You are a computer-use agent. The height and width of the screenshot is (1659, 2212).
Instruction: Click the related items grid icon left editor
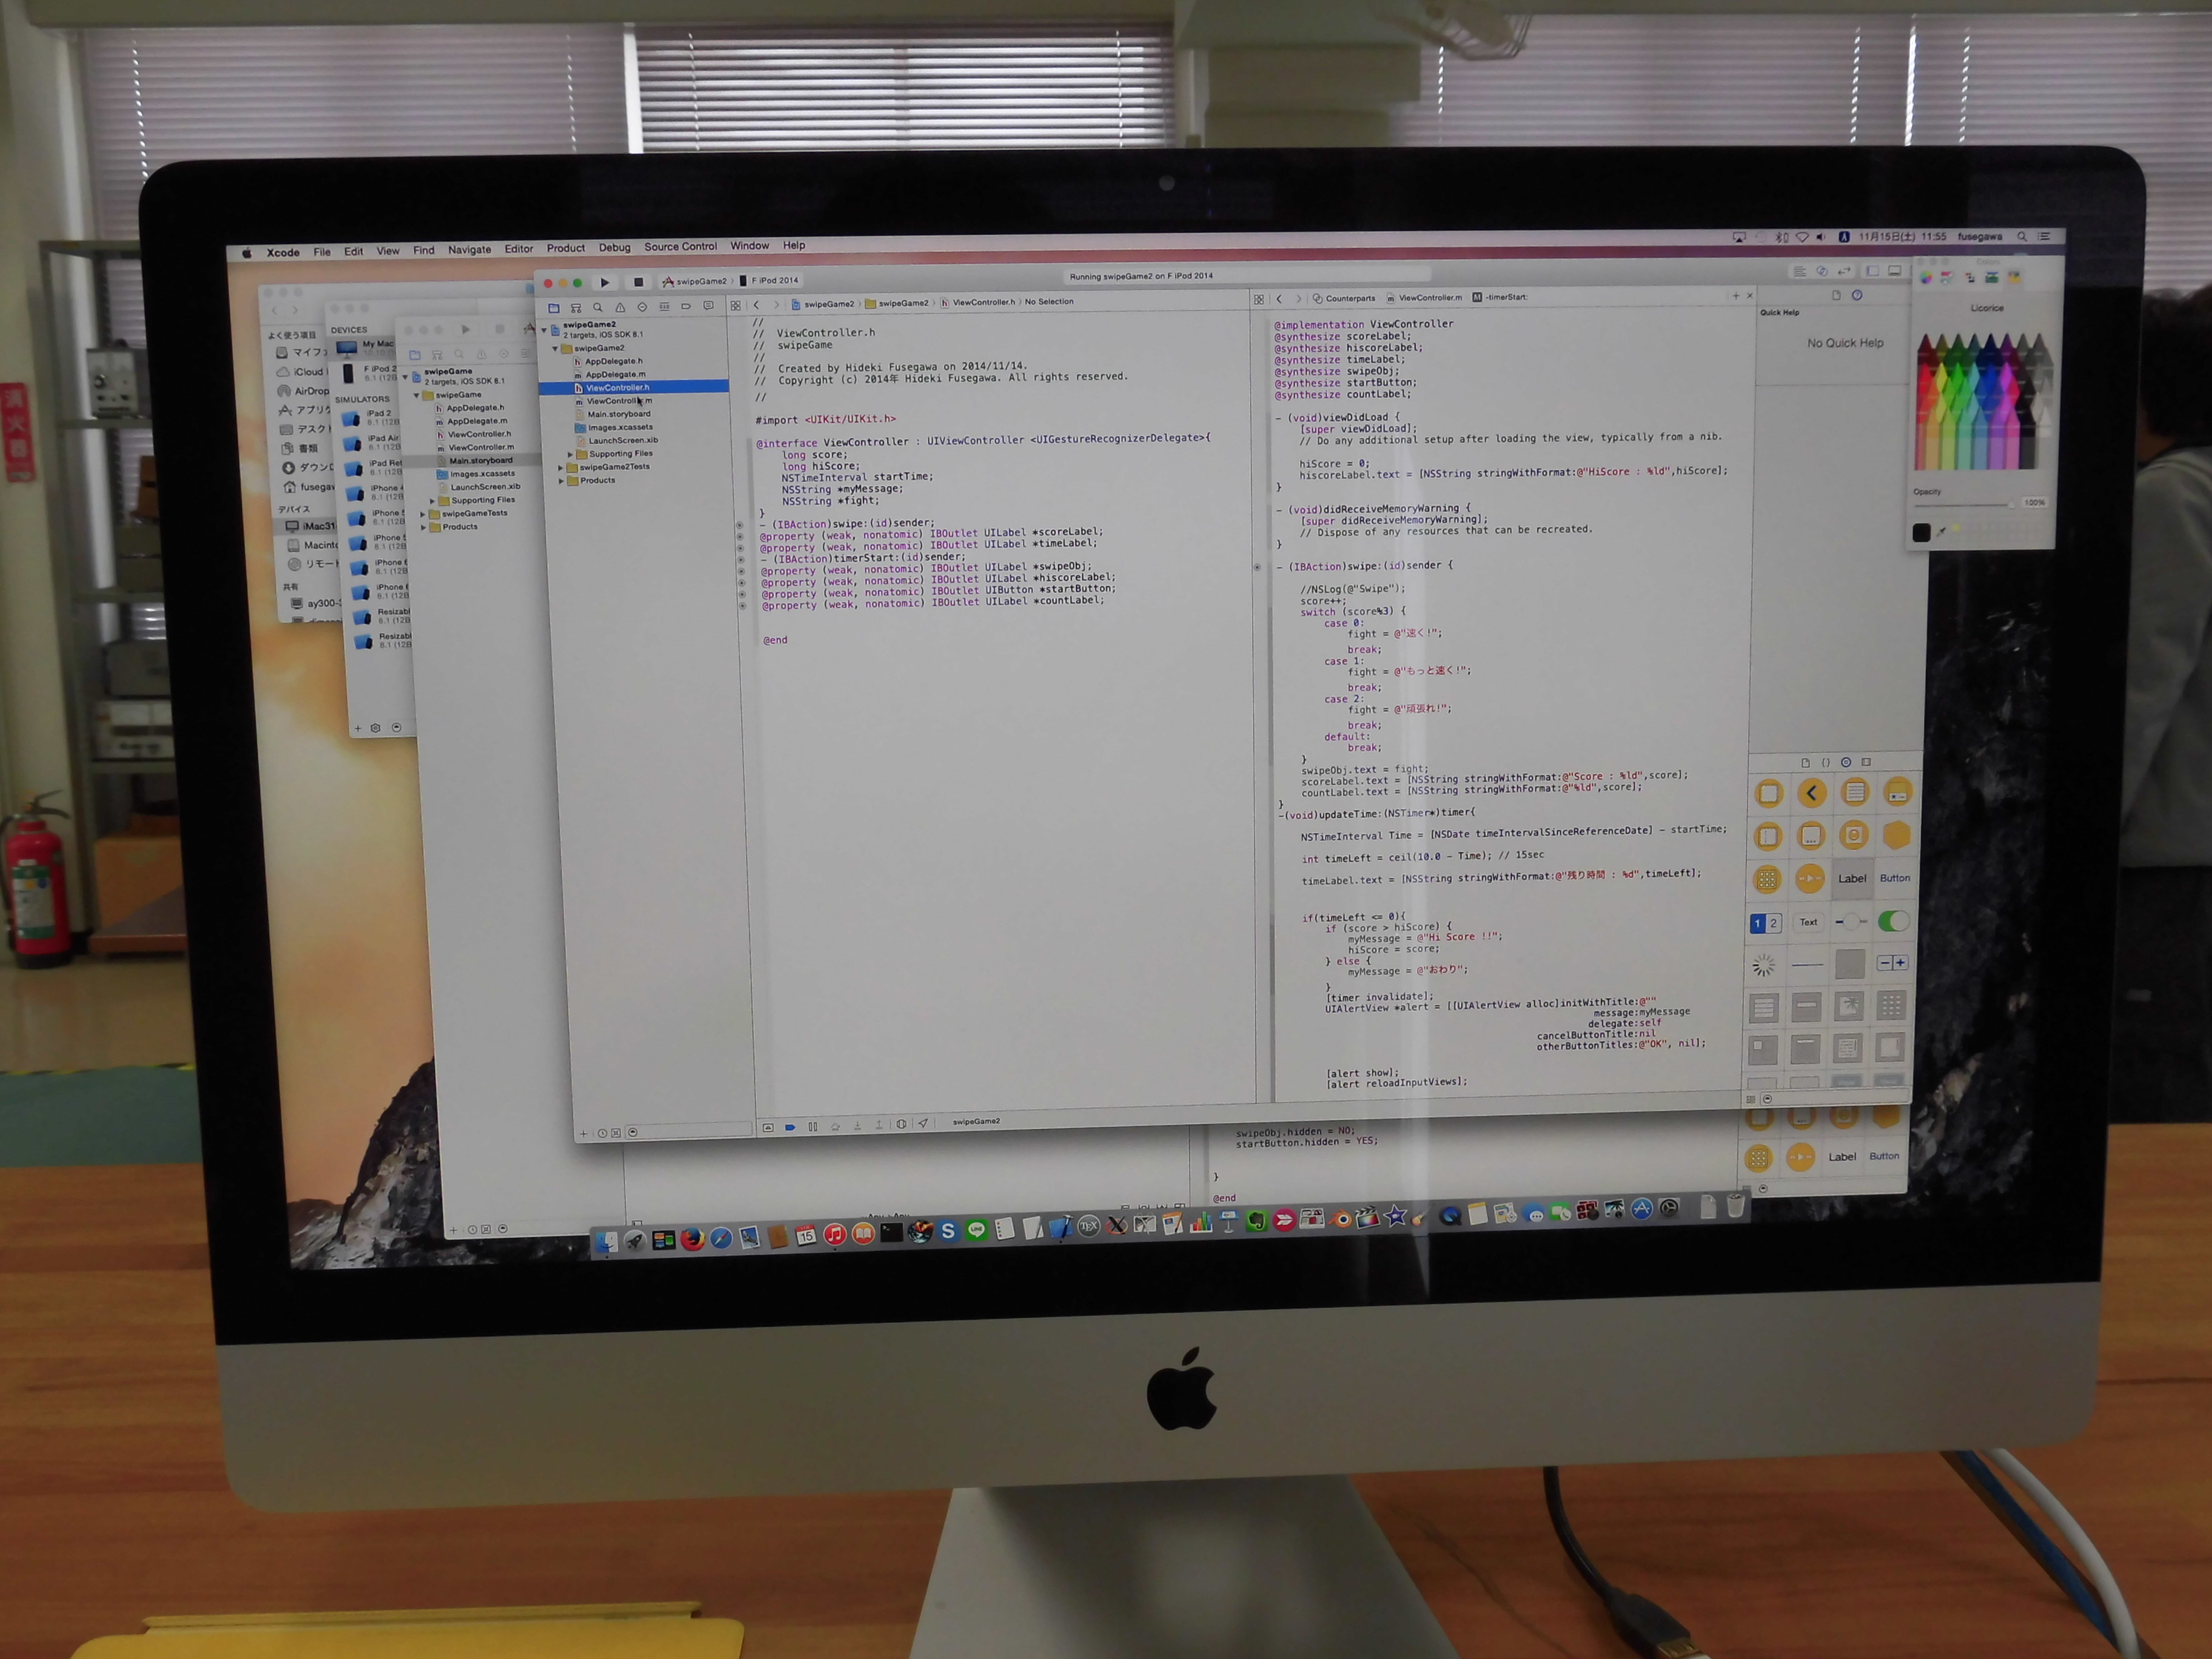click(735, 305)
